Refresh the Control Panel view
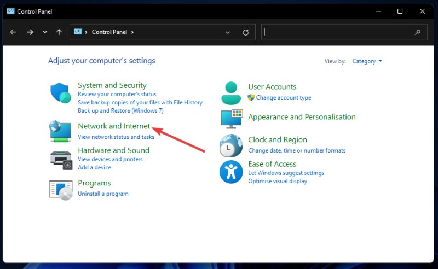438x269 pixels. click(246, 32)
